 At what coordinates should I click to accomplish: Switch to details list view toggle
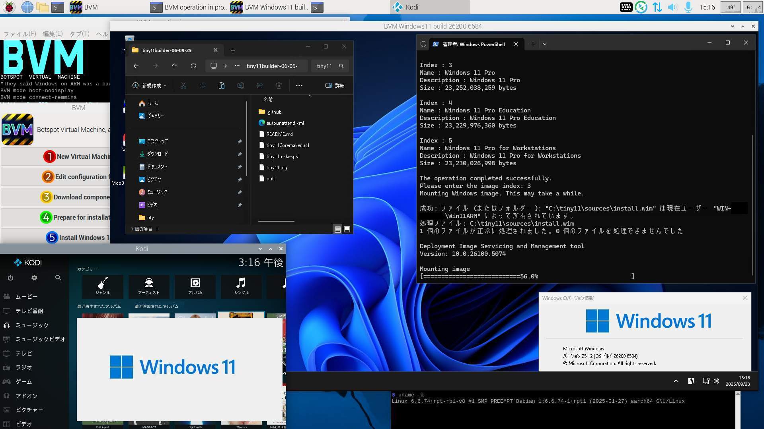pyautogui.click(x=337, y=229)
